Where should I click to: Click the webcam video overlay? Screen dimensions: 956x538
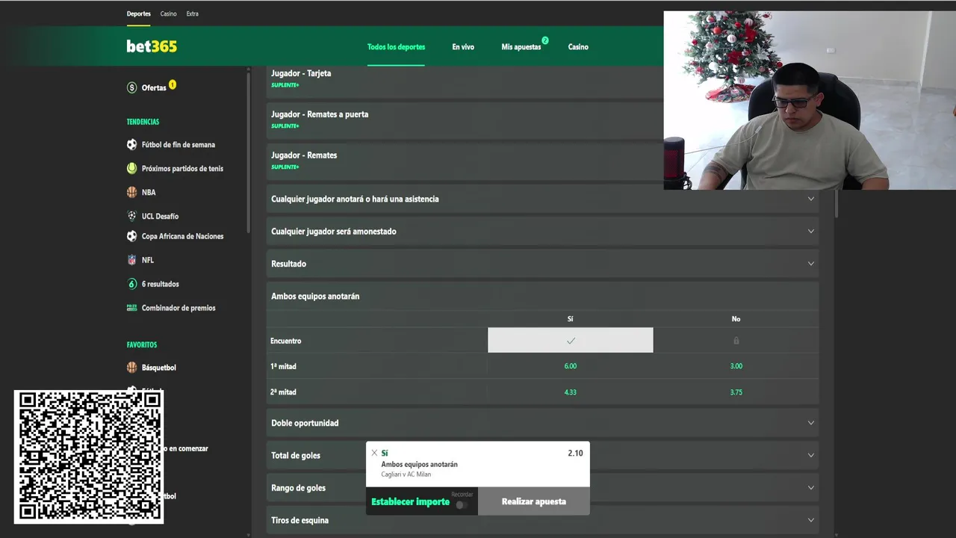click(810, 100)
